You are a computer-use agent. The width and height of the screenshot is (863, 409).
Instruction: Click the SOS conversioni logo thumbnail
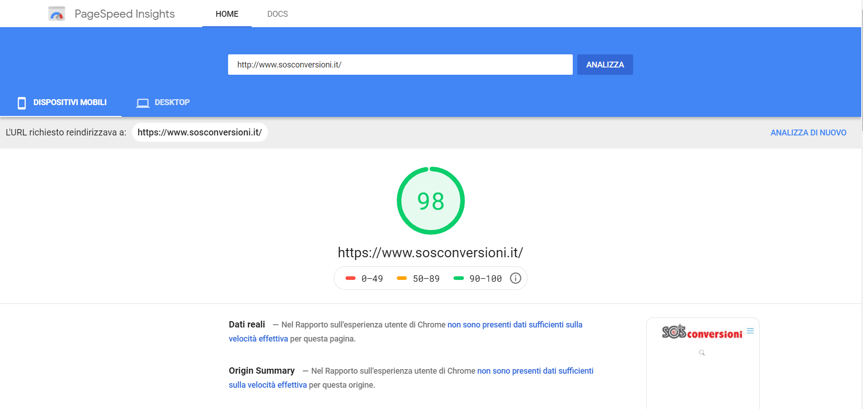[x=702, y=332]
